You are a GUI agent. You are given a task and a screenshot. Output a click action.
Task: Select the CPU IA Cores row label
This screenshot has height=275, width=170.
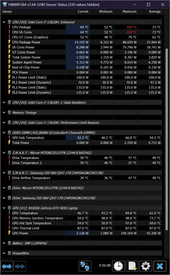tap(22, 32)
